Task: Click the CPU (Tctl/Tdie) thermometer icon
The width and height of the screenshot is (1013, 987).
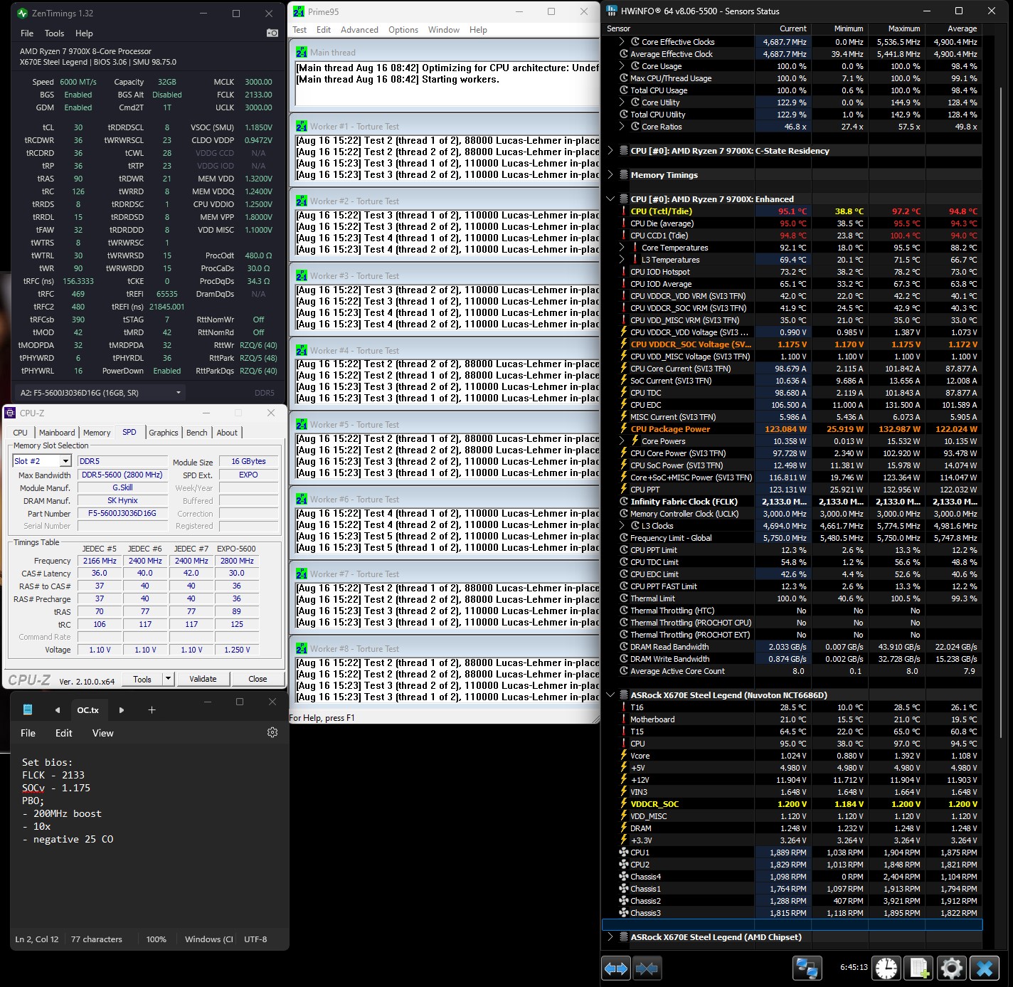Action: pyautogui.click(x=624, y=211)
